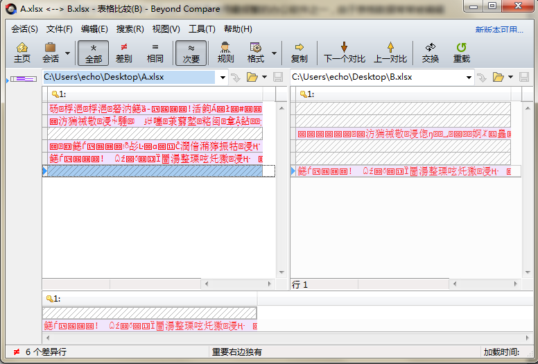Go to 下一个对比 next difference
Screen dimensions: 538x364
(x=344, y=53)
